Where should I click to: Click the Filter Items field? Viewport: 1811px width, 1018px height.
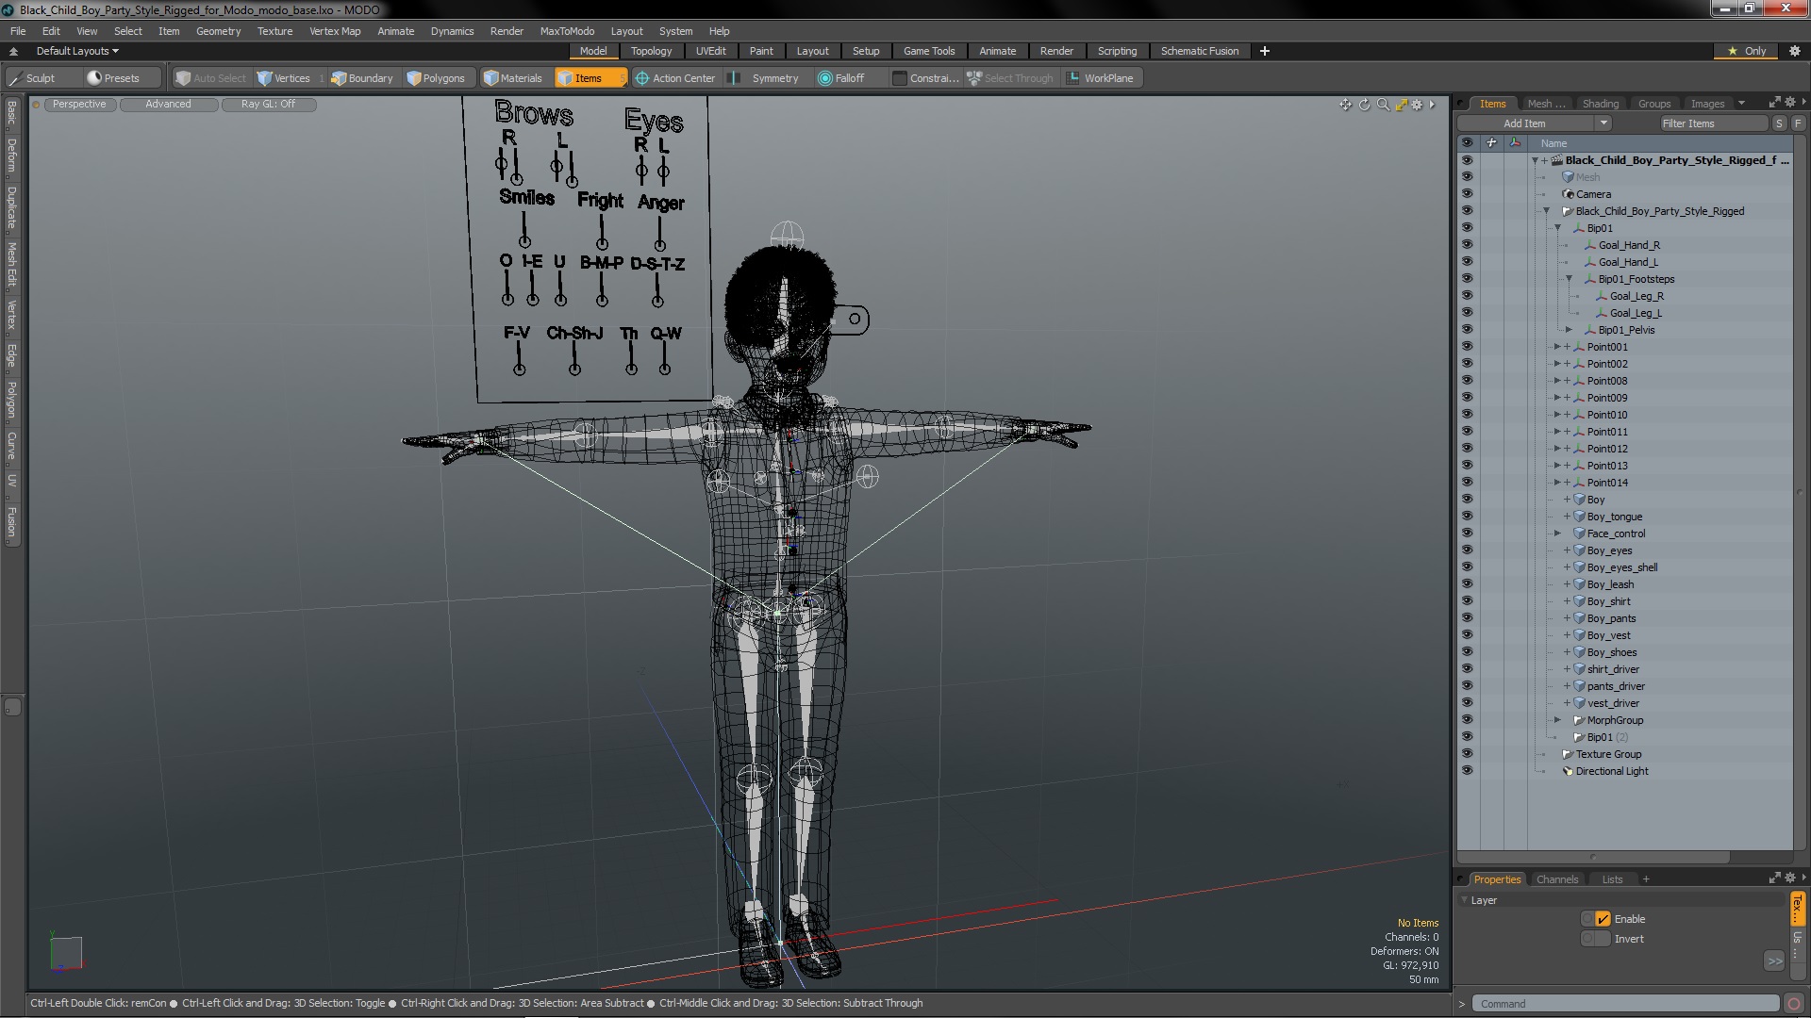[x=1713, y=123]
